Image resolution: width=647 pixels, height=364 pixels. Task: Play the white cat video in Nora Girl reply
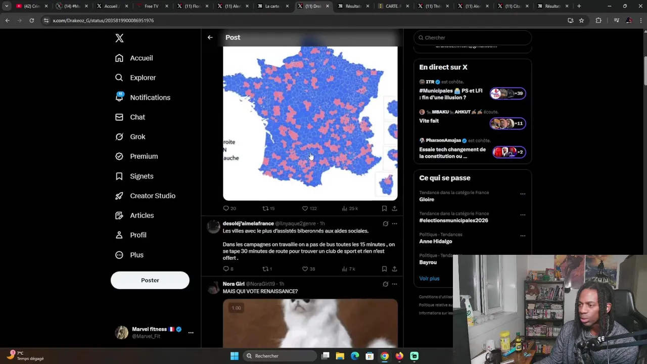click(x=310, y=323)
